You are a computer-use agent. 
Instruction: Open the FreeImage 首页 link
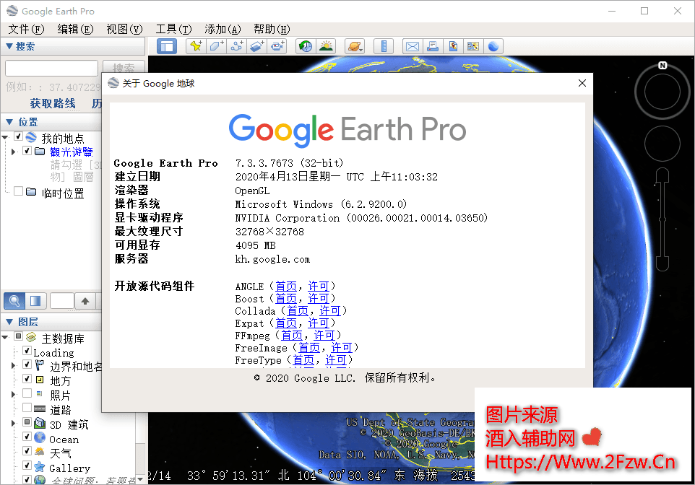[309, 348]
